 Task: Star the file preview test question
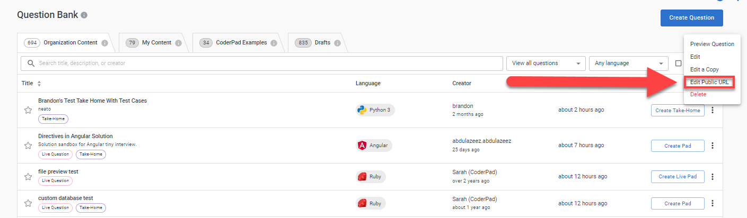point(28,176)
